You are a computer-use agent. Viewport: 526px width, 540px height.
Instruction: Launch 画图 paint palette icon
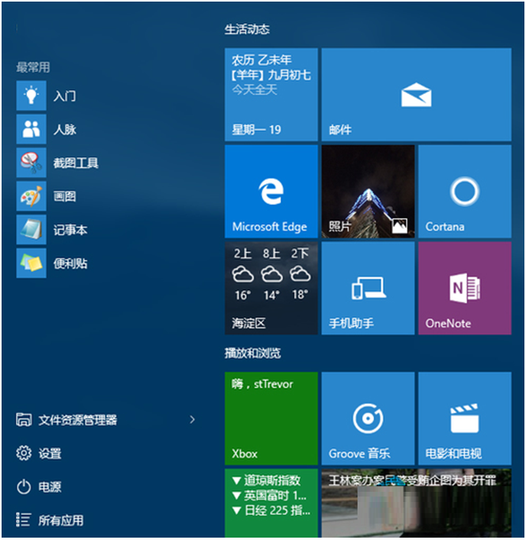click(31, 196)
